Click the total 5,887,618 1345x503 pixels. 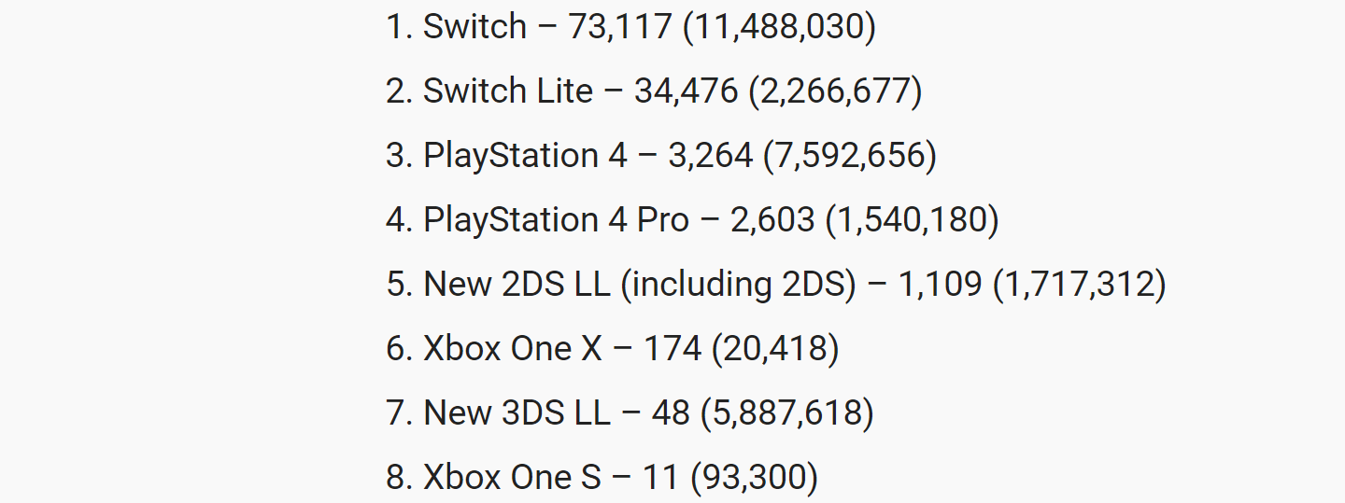click(x=787, y=413)
